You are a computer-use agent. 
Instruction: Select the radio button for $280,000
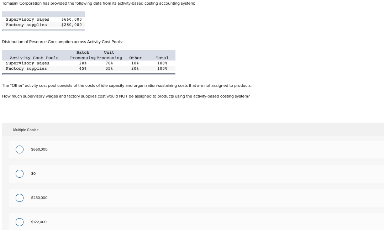[20, 198]
